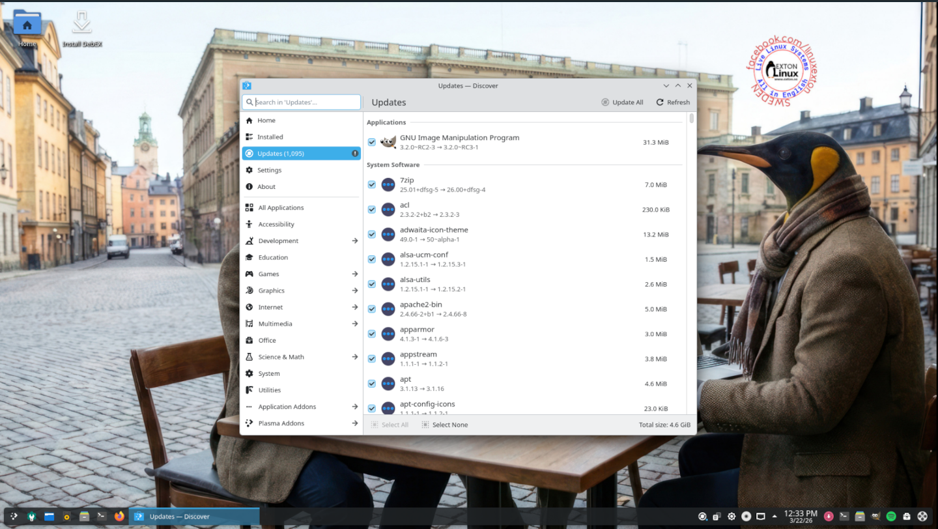Expand the Science & Math category arrow
938x529 pixels.
tap(355, 357)
